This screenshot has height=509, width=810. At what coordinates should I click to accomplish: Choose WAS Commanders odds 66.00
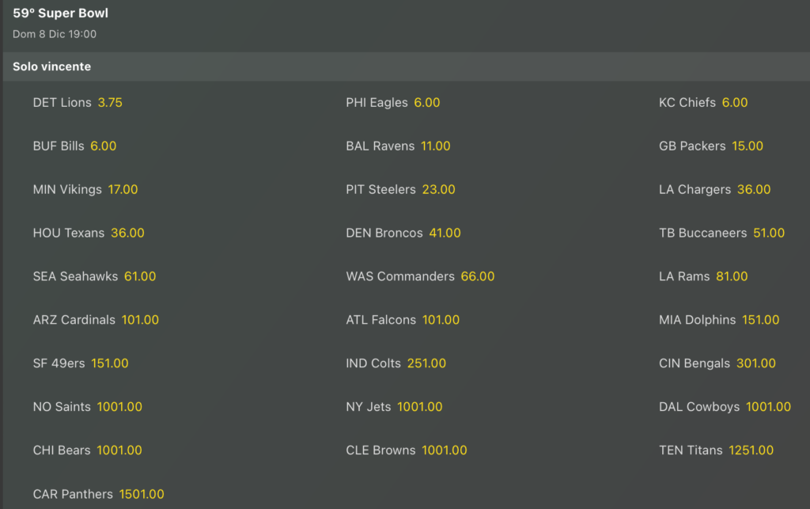478,277
